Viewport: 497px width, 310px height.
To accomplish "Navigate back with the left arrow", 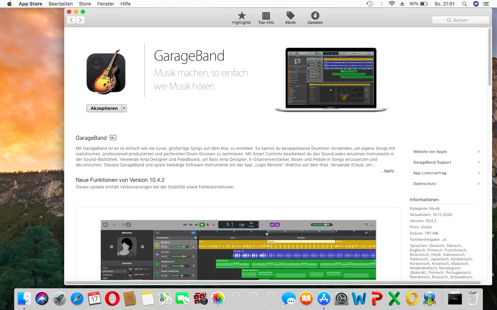I will 71,20.
